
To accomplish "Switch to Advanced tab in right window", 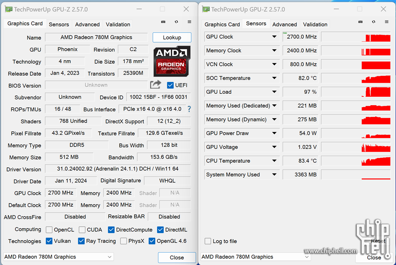I will (x=284, y=25).
